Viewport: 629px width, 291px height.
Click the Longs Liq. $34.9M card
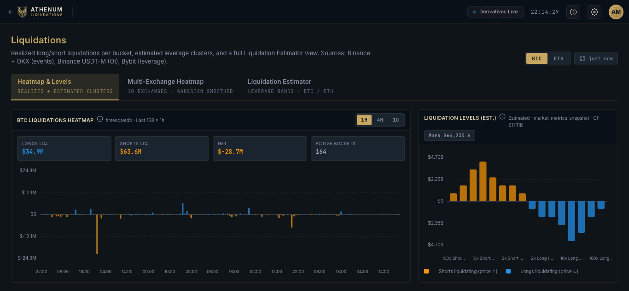pyautogui.click(x=64, y=148)
